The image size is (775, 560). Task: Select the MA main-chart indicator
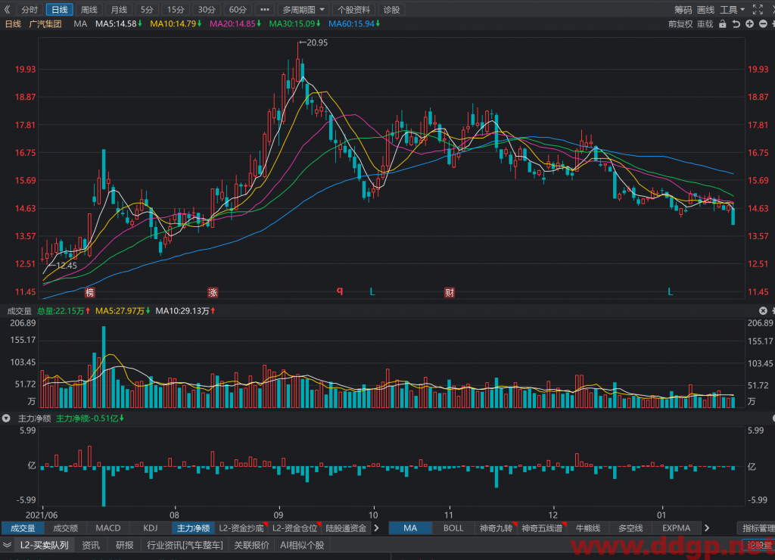coord(410,528)
